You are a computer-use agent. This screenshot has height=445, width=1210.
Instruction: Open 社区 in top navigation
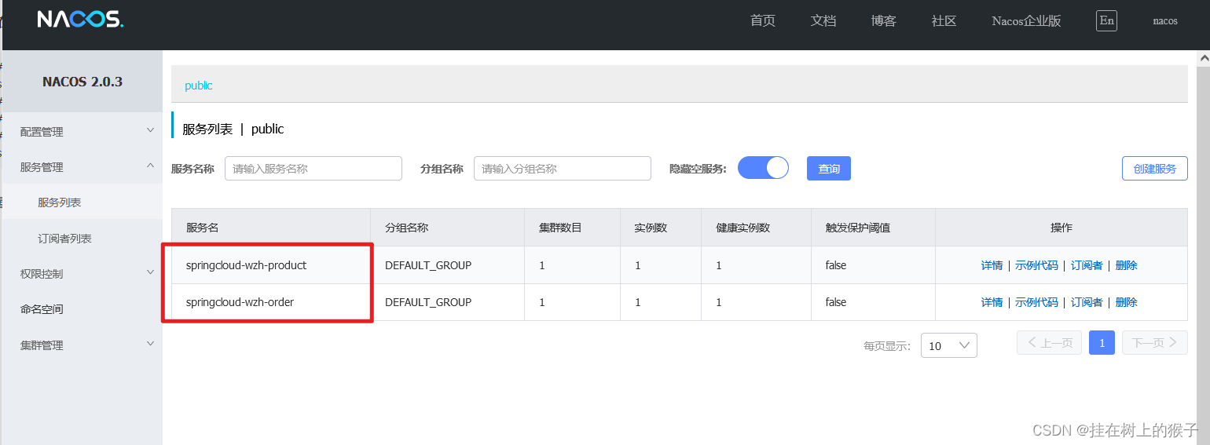[x=944, y=21]
